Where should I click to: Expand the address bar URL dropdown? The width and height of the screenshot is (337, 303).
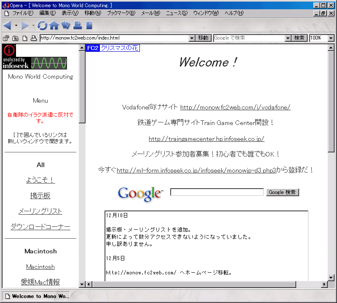coord(192,38)
